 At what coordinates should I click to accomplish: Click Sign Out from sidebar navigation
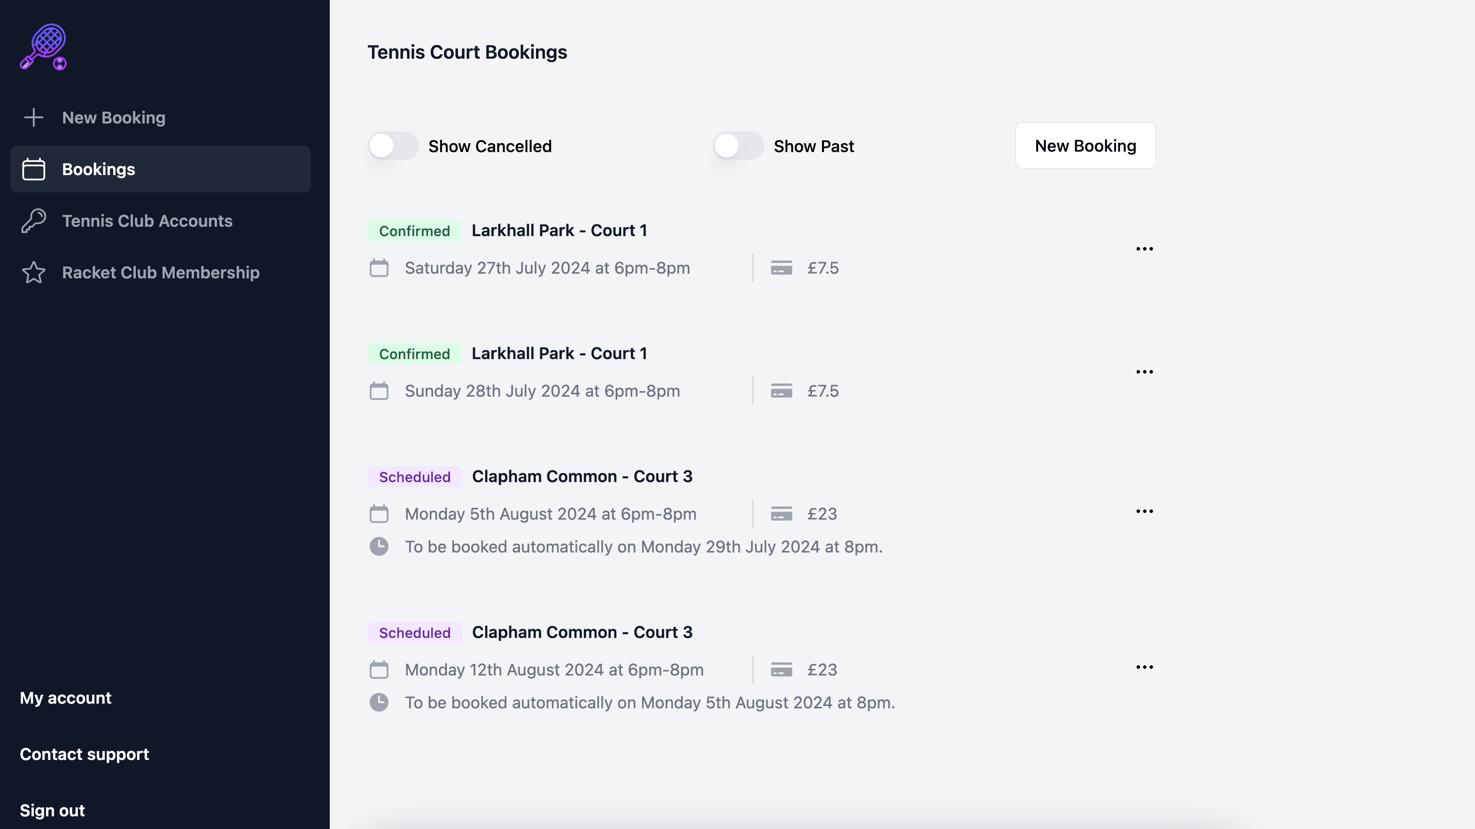pos(52,810)
